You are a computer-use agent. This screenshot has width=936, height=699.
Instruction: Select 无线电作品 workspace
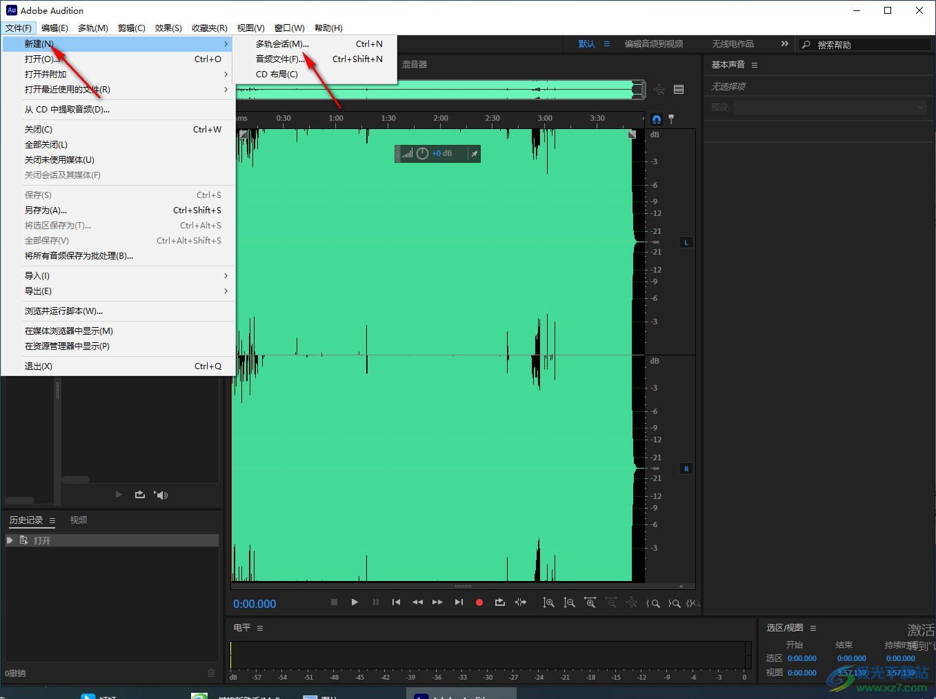click(733, 43)
